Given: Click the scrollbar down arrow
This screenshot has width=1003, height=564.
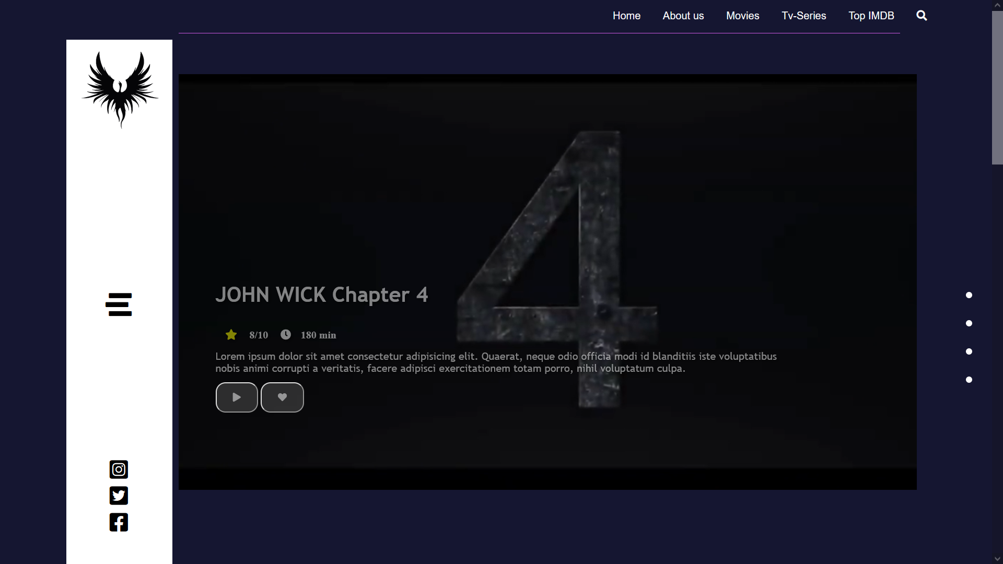Looking at the screenshot, I should 997,559.
